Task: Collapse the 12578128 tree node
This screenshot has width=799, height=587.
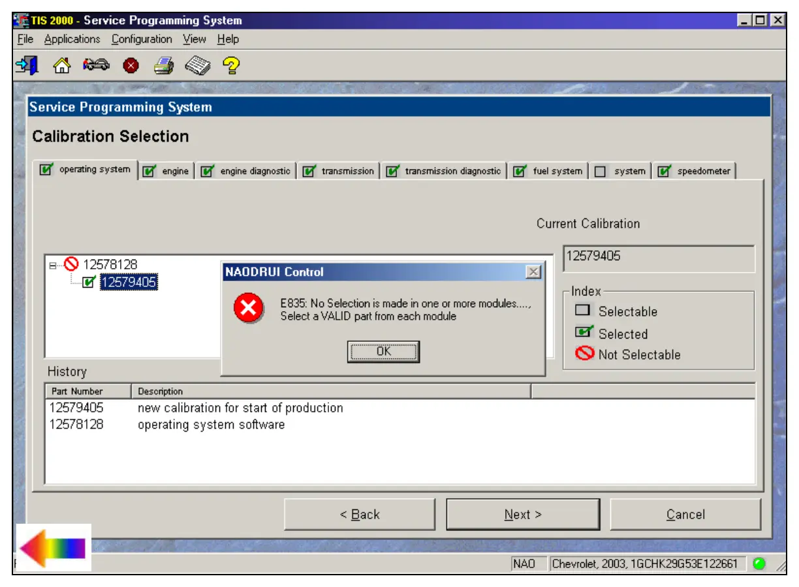Action: click(53, 265)
